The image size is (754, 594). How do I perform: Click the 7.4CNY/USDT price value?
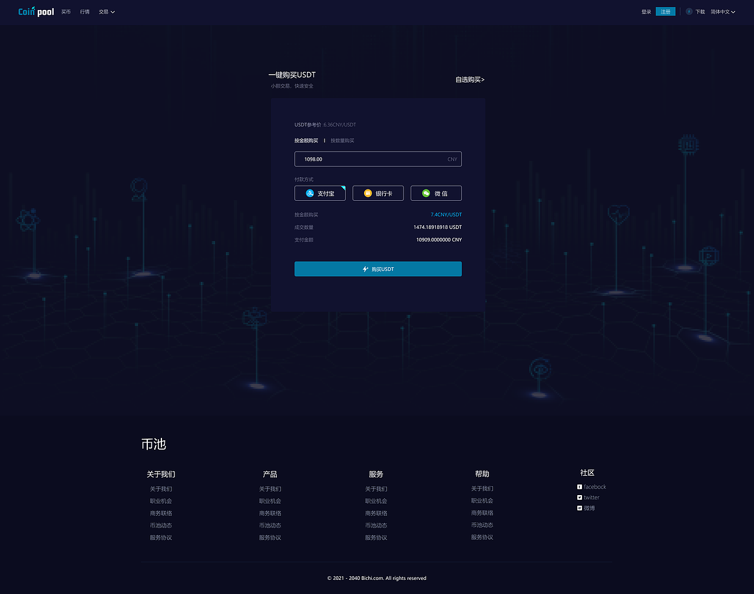click(446, 215)
